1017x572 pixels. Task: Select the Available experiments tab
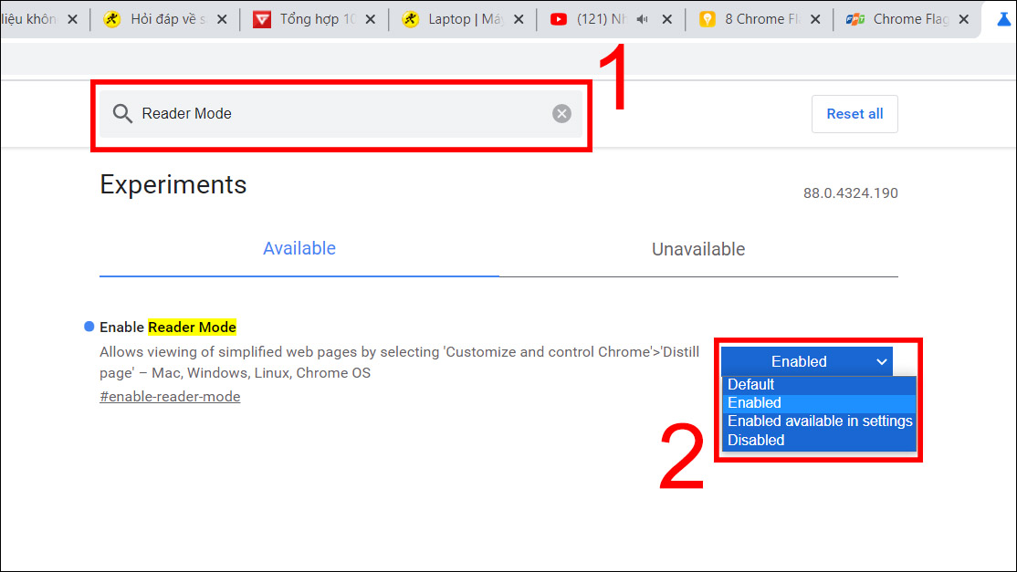tap(299, 248)
